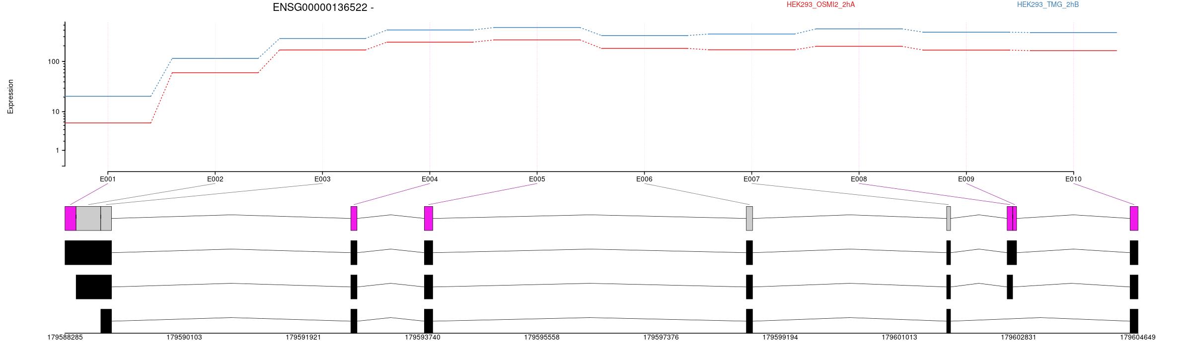Click the 1 tick label on y-axis
Viewport: 1192px width, 347px height.
[58, 150]
